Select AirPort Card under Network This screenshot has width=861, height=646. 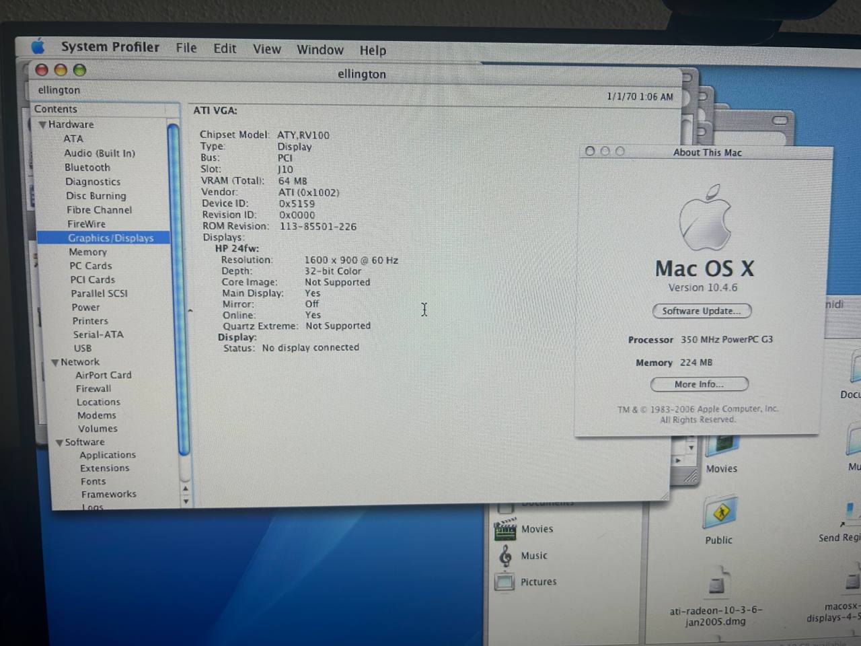click(x=103, y=375)
